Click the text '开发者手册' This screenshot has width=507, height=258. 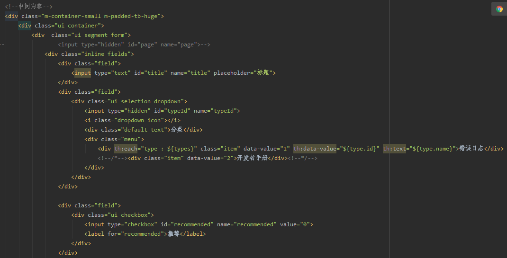pyautogui.click(x=252, y=158)
